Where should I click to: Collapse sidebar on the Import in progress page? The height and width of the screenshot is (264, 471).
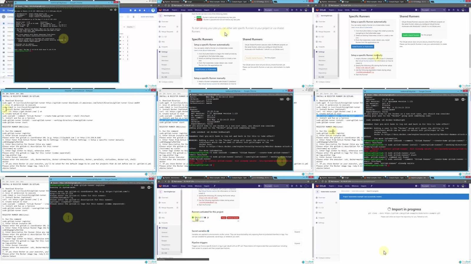324,258
